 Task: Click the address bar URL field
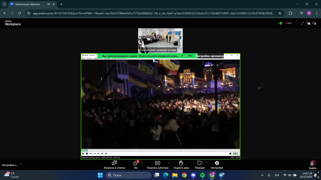click(153, 13)
